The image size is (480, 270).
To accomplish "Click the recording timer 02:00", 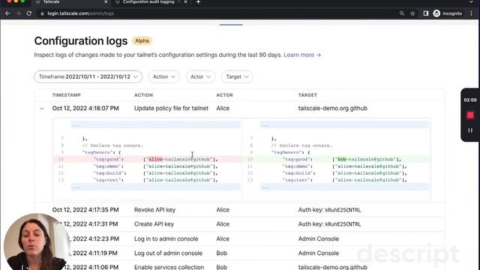I will click(470, 100).
